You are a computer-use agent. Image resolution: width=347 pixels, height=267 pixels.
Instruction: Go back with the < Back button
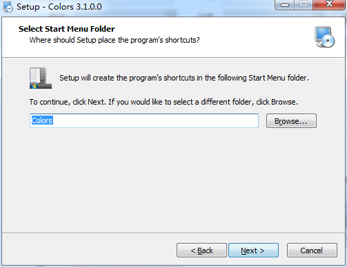point(201,250)
